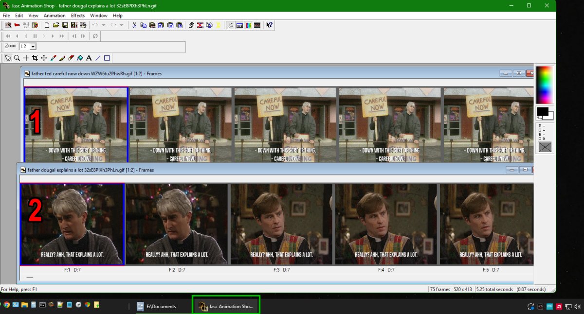The height and width of the screenshot is (314, 584).
Task: Copy selected frames using Copy icon
Action: 143,25
